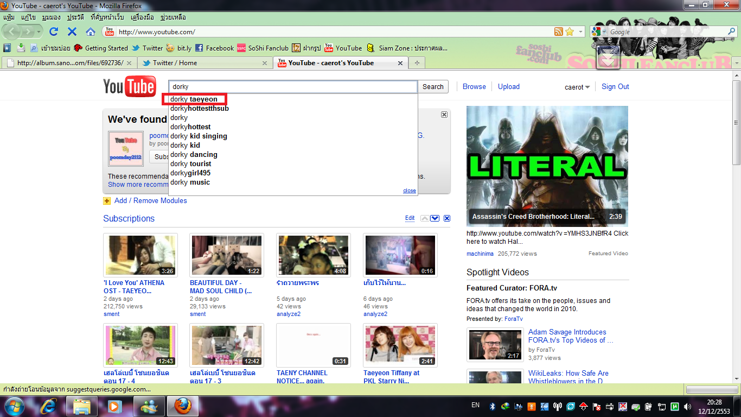
Task: Open the caerot account dropdown
Action: [577, 87]
